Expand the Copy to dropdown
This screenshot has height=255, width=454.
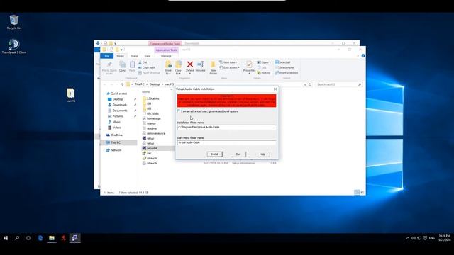[x=178, y=74]
